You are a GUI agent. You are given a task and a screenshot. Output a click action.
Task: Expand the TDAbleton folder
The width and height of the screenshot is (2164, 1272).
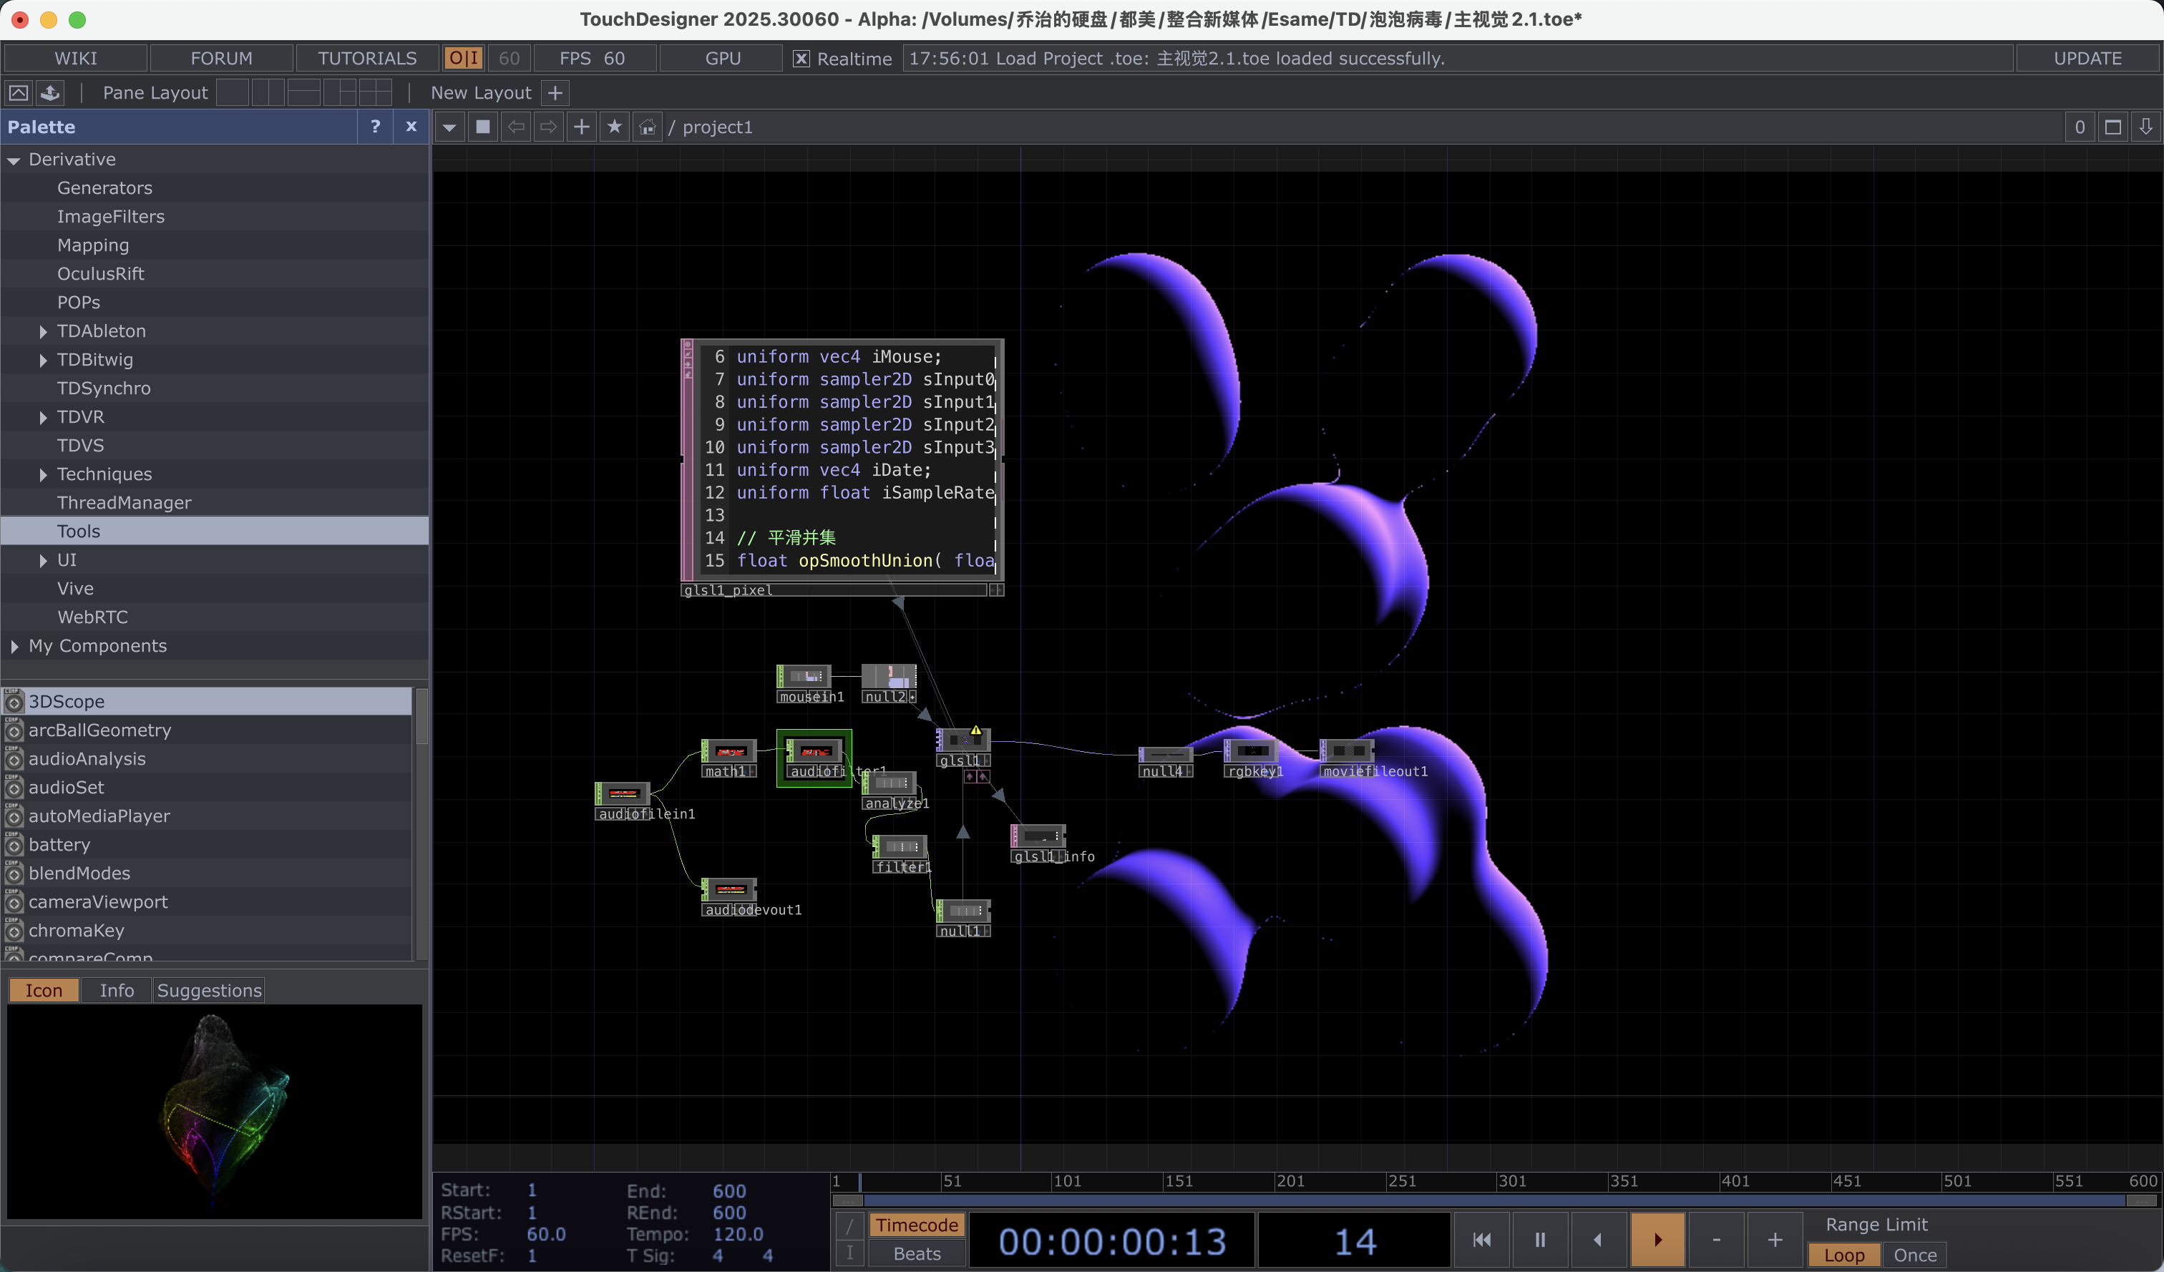tap(43, 332)
